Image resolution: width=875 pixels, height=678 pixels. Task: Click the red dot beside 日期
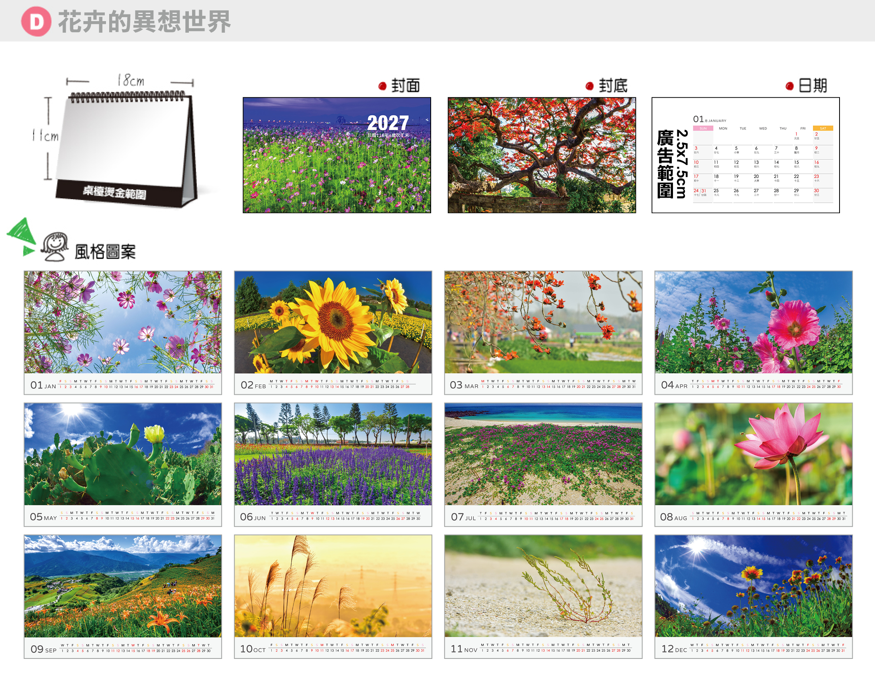pyautogui.click(x=790, y=86)
